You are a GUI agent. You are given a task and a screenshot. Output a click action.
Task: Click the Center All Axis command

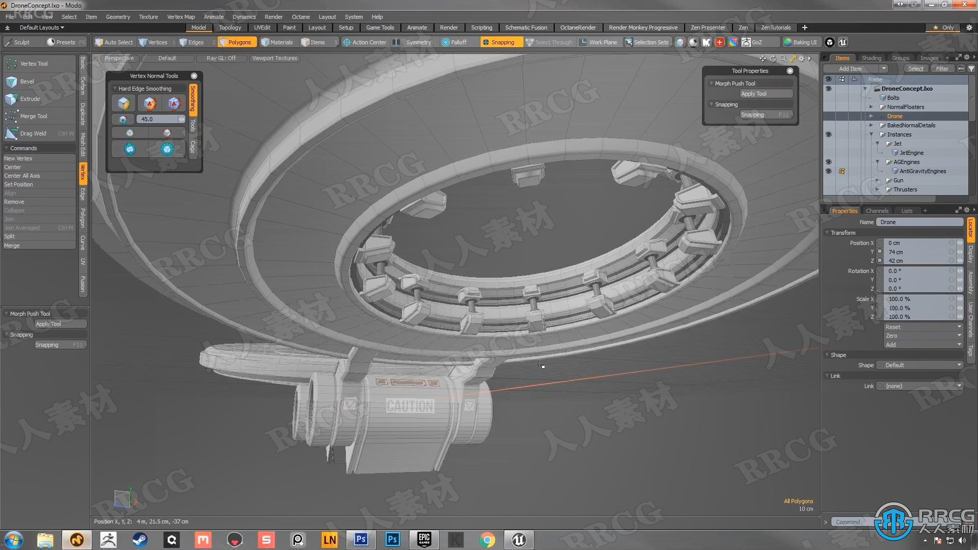pos(39,176)
